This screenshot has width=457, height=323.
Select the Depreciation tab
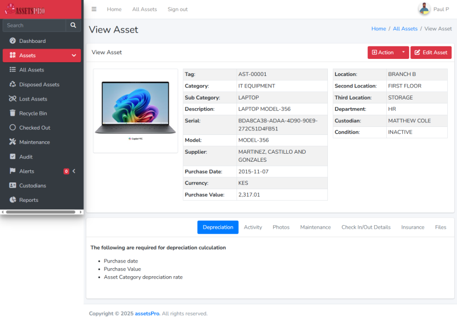218,228
